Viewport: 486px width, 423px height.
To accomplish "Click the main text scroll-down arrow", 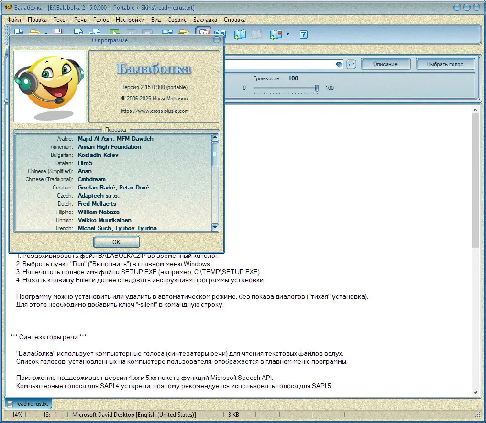I will tap(475, 392).
